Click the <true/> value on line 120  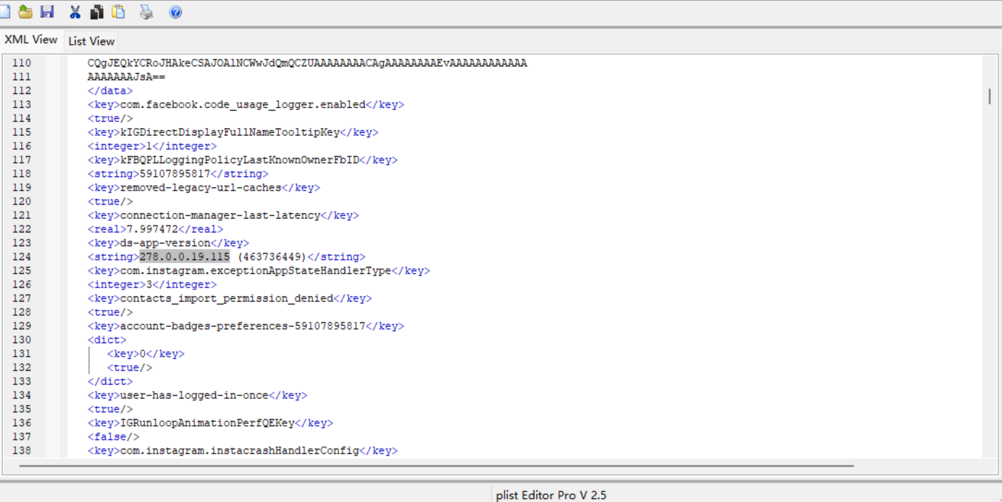coord(110,202)
